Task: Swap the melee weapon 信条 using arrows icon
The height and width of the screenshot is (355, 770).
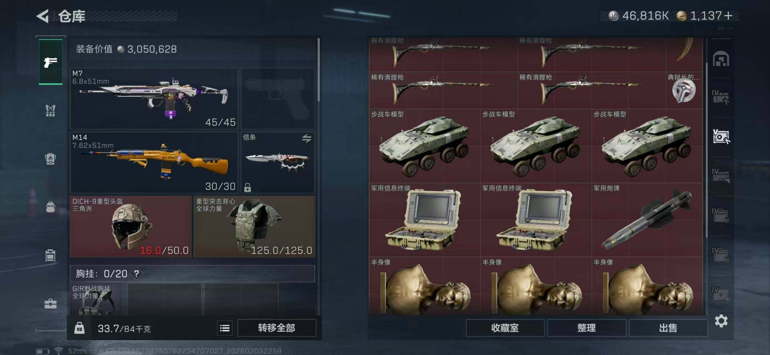Action: coord(306,138)
